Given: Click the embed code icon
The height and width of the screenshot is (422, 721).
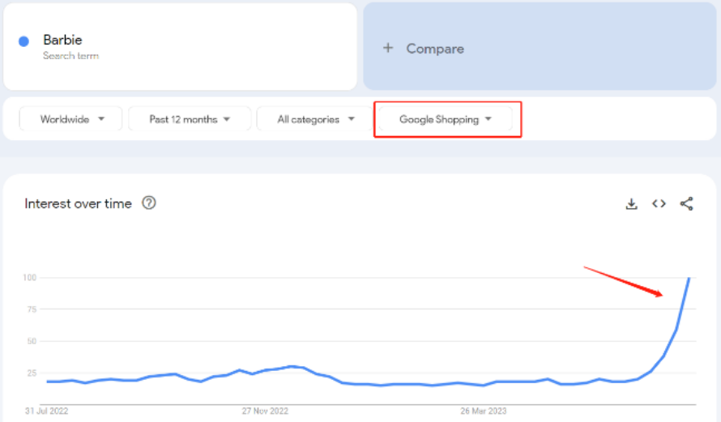Looking at the screenshot, I should point(659,204).
